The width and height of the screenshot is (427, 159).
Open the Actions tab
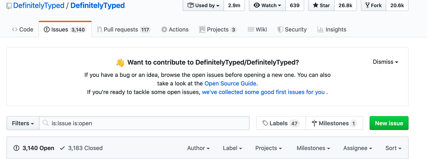[175, 29]
